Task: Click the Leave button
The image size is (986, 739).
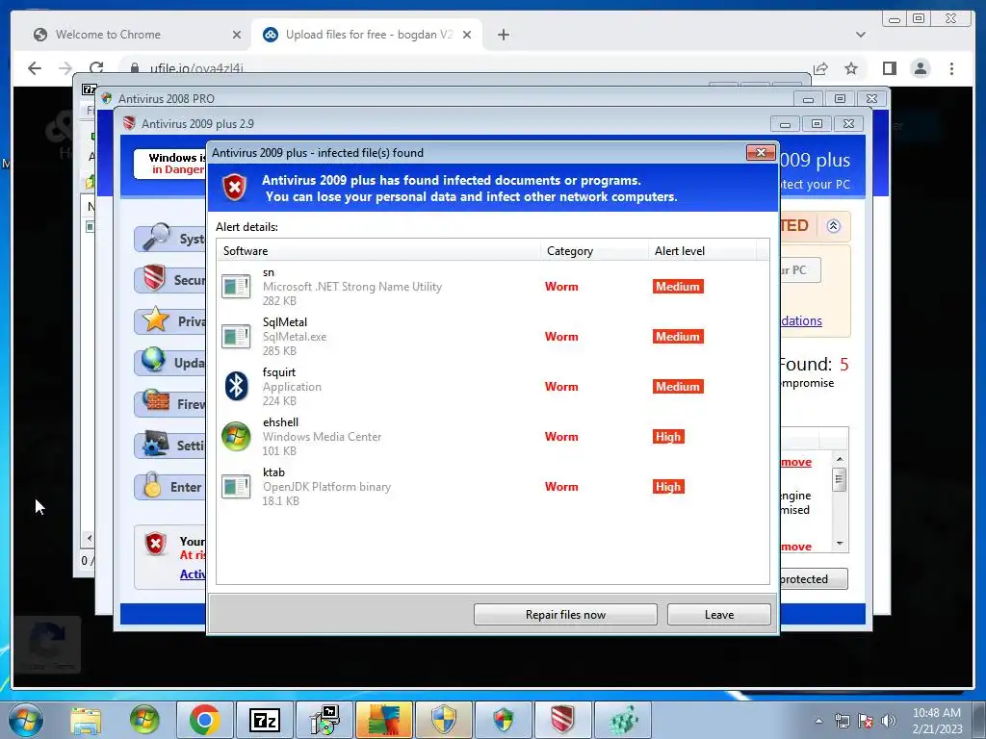Action: click(718, 615)
